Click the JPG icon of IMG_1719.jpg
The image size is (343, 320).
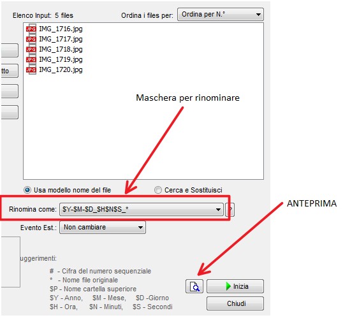tap(31, 59)
